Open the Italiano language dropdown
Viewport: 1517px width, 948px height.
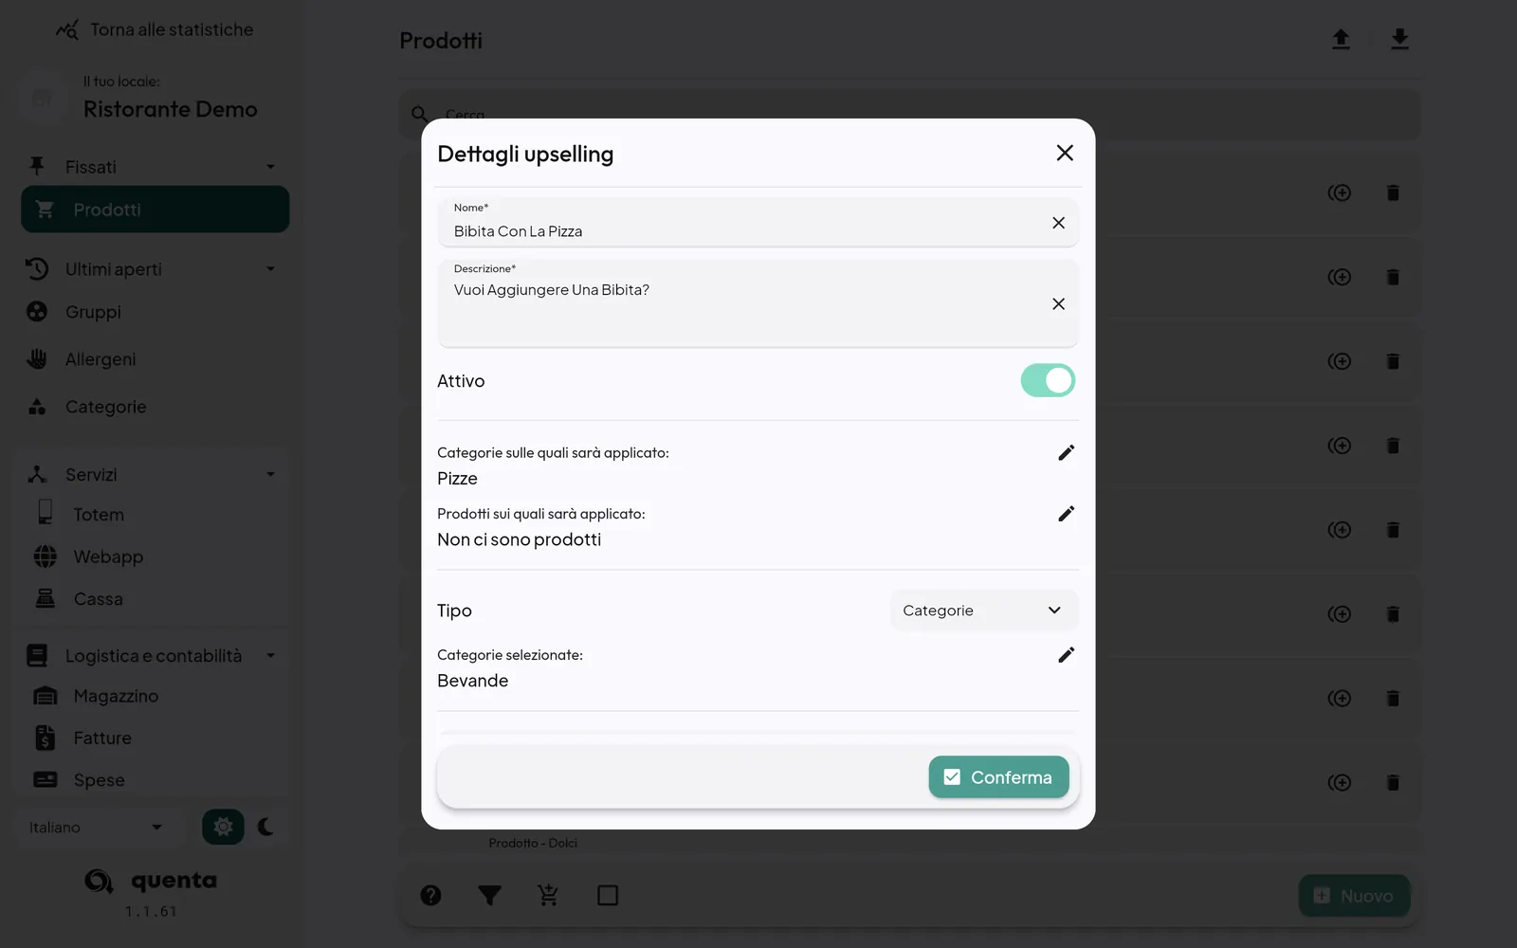95,828
